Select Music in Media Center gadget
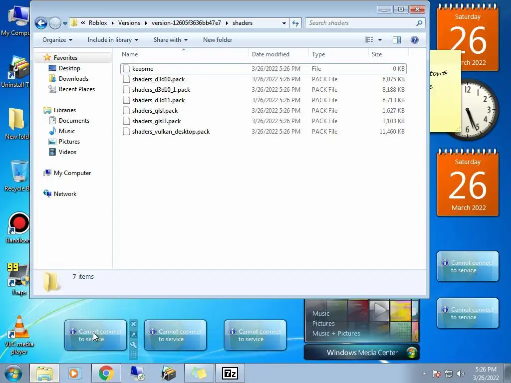Image resolution: width=511 pixels, height=383 pixels. (x=321, y=313)
